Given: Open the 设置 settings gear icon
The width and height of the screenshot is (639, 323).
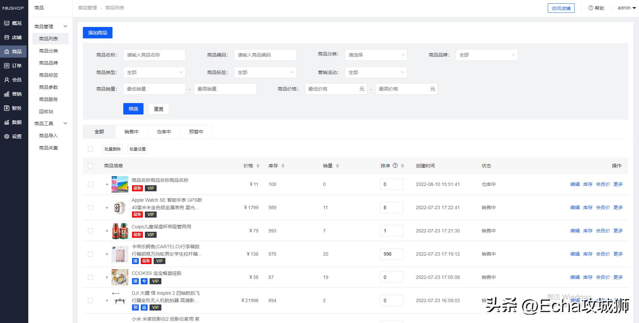Looking at the screenshot, I should pyautogui.click(x=7, y=136).
